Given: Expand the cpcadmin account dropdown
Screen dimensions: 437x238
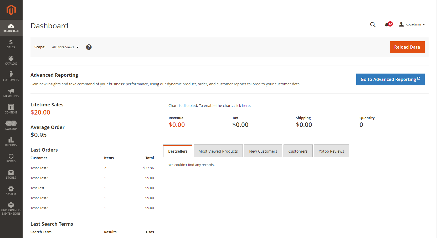Looking at the screenshot, I should [412, 24].
